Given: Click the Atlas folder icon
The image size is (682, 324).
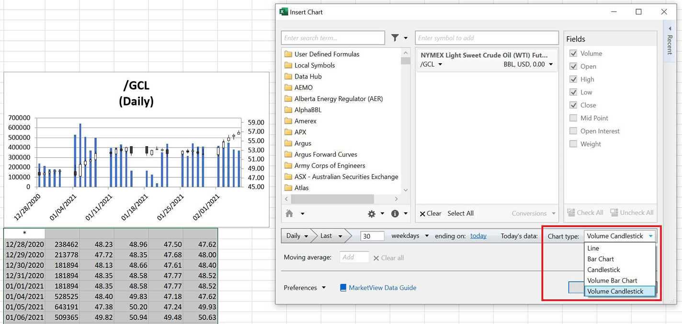Looking at the screenshot, I should (288, 188).
